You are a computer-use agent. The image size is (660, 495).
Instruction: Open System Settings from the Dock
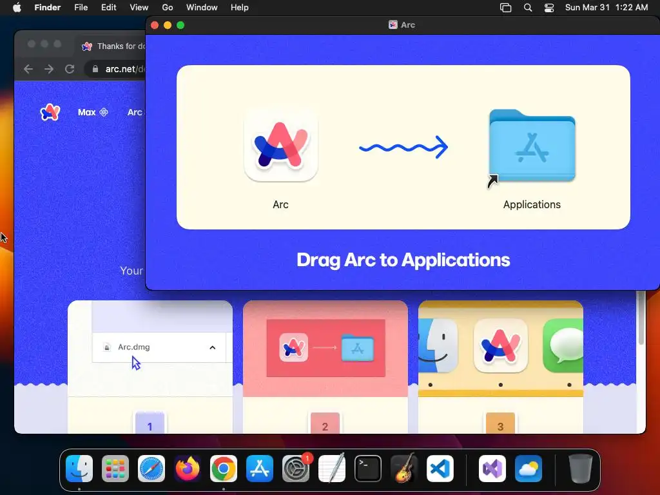(x=295, y=469)
